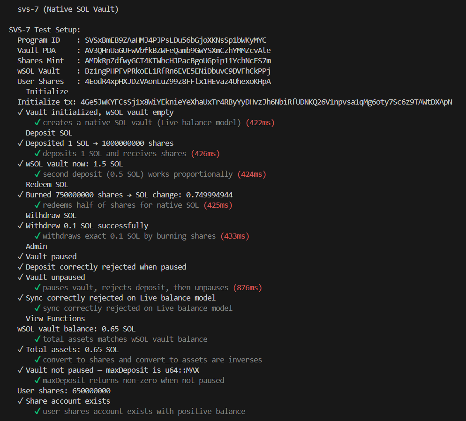The image size is (466, 421).
Task: Click 'User shares: 650000000' line
Action: point(64,391)
